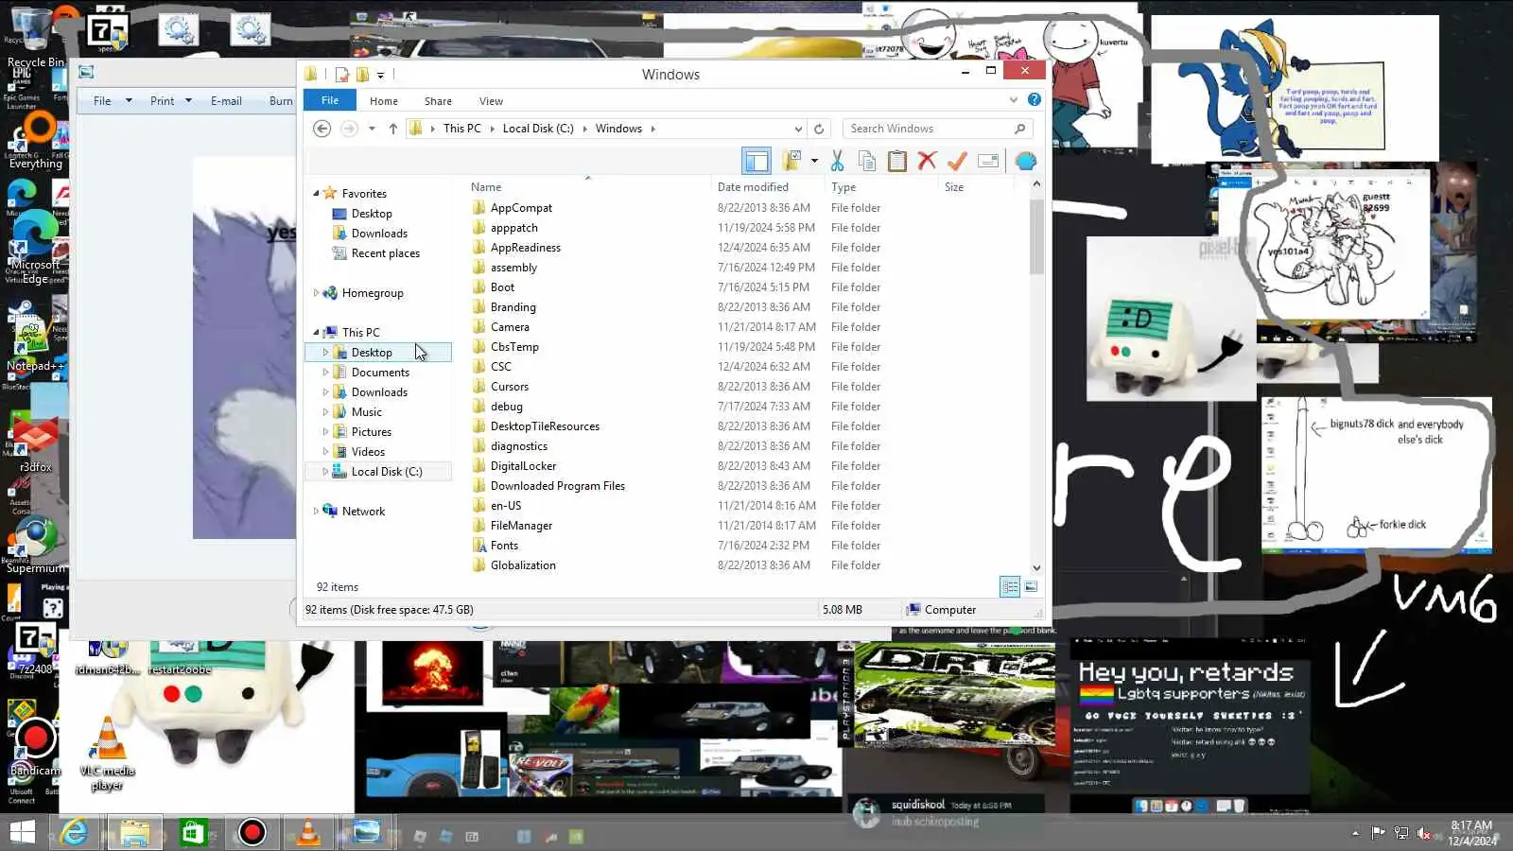Switch to large icons view in status bar
The height and width of the screenshot is (851, 1513).
tap(1031, 587)
